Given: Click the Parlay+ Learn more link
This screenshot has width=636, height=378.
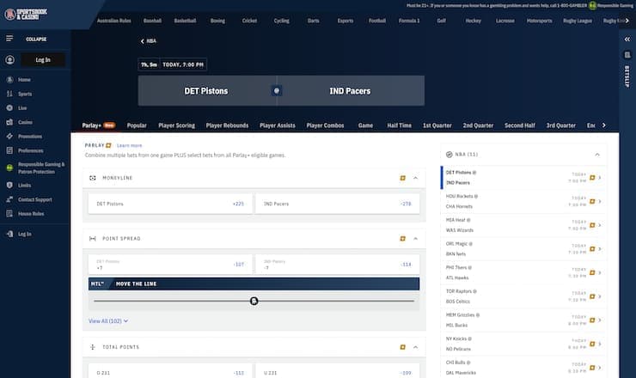Looking at the screenshot, I should tap(130, 145).
